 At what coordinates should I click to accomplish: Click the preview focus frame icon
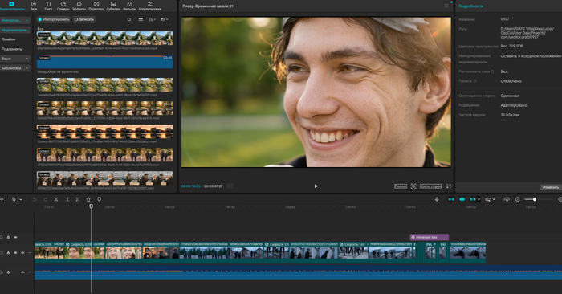click(413, 186)
